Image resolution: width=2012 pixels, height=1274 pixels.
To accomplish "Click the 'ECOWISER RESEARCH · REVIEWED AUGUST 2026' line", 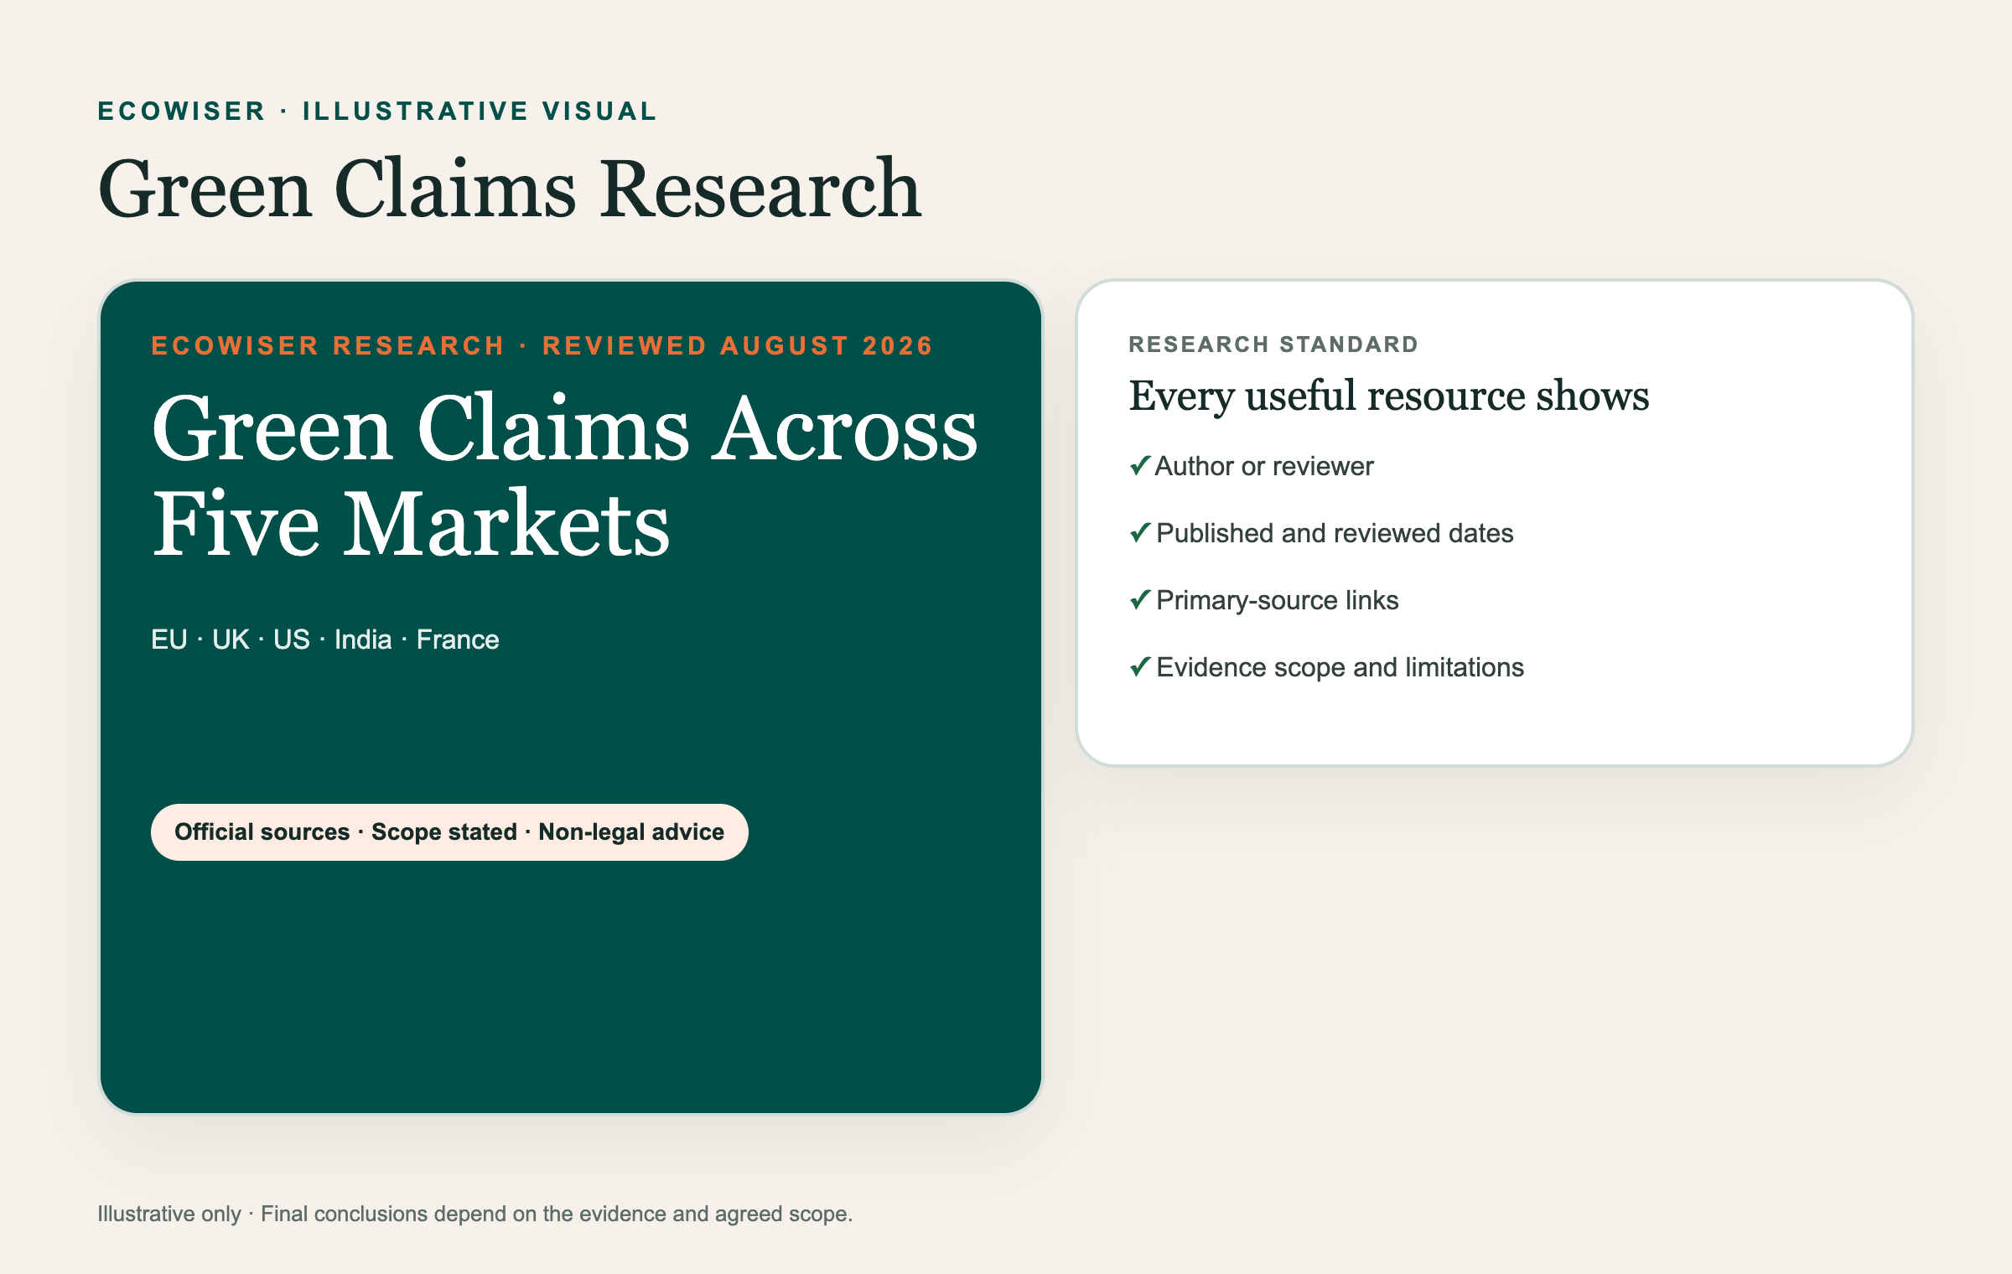I will (542, 345).
